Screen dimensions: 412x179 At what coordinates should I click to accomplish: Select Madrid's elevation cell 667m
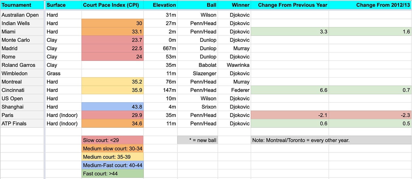[161, 48]
